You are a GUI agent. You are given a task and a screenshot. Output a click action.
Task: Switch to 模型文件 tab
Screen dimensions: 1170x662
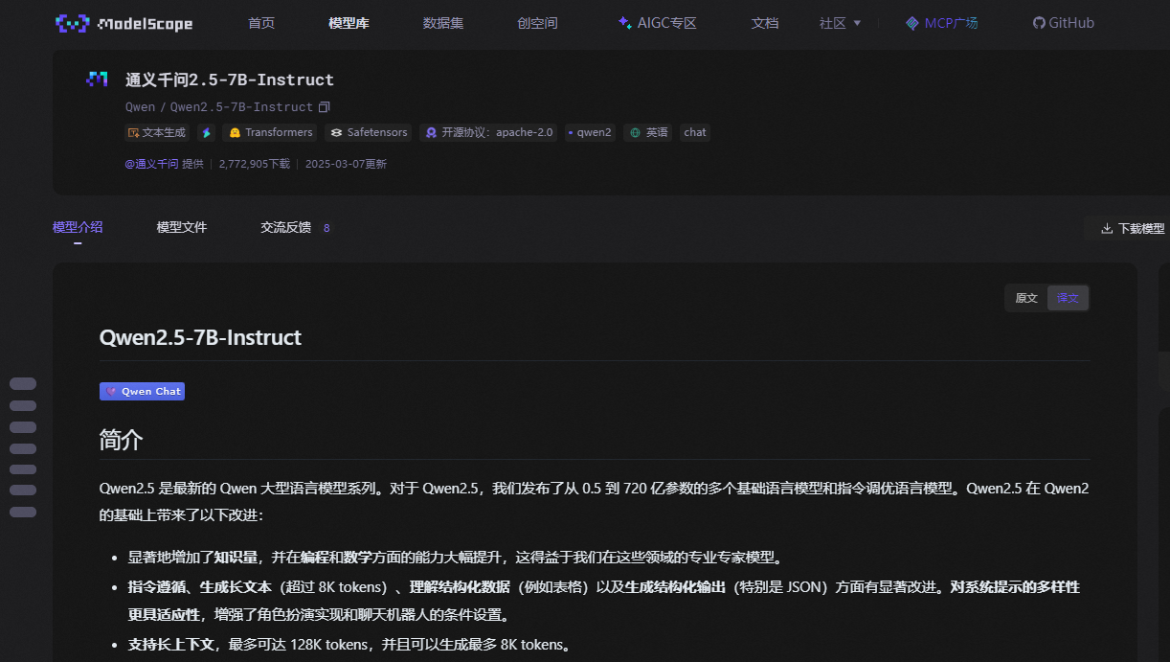(x=182, y=228)
